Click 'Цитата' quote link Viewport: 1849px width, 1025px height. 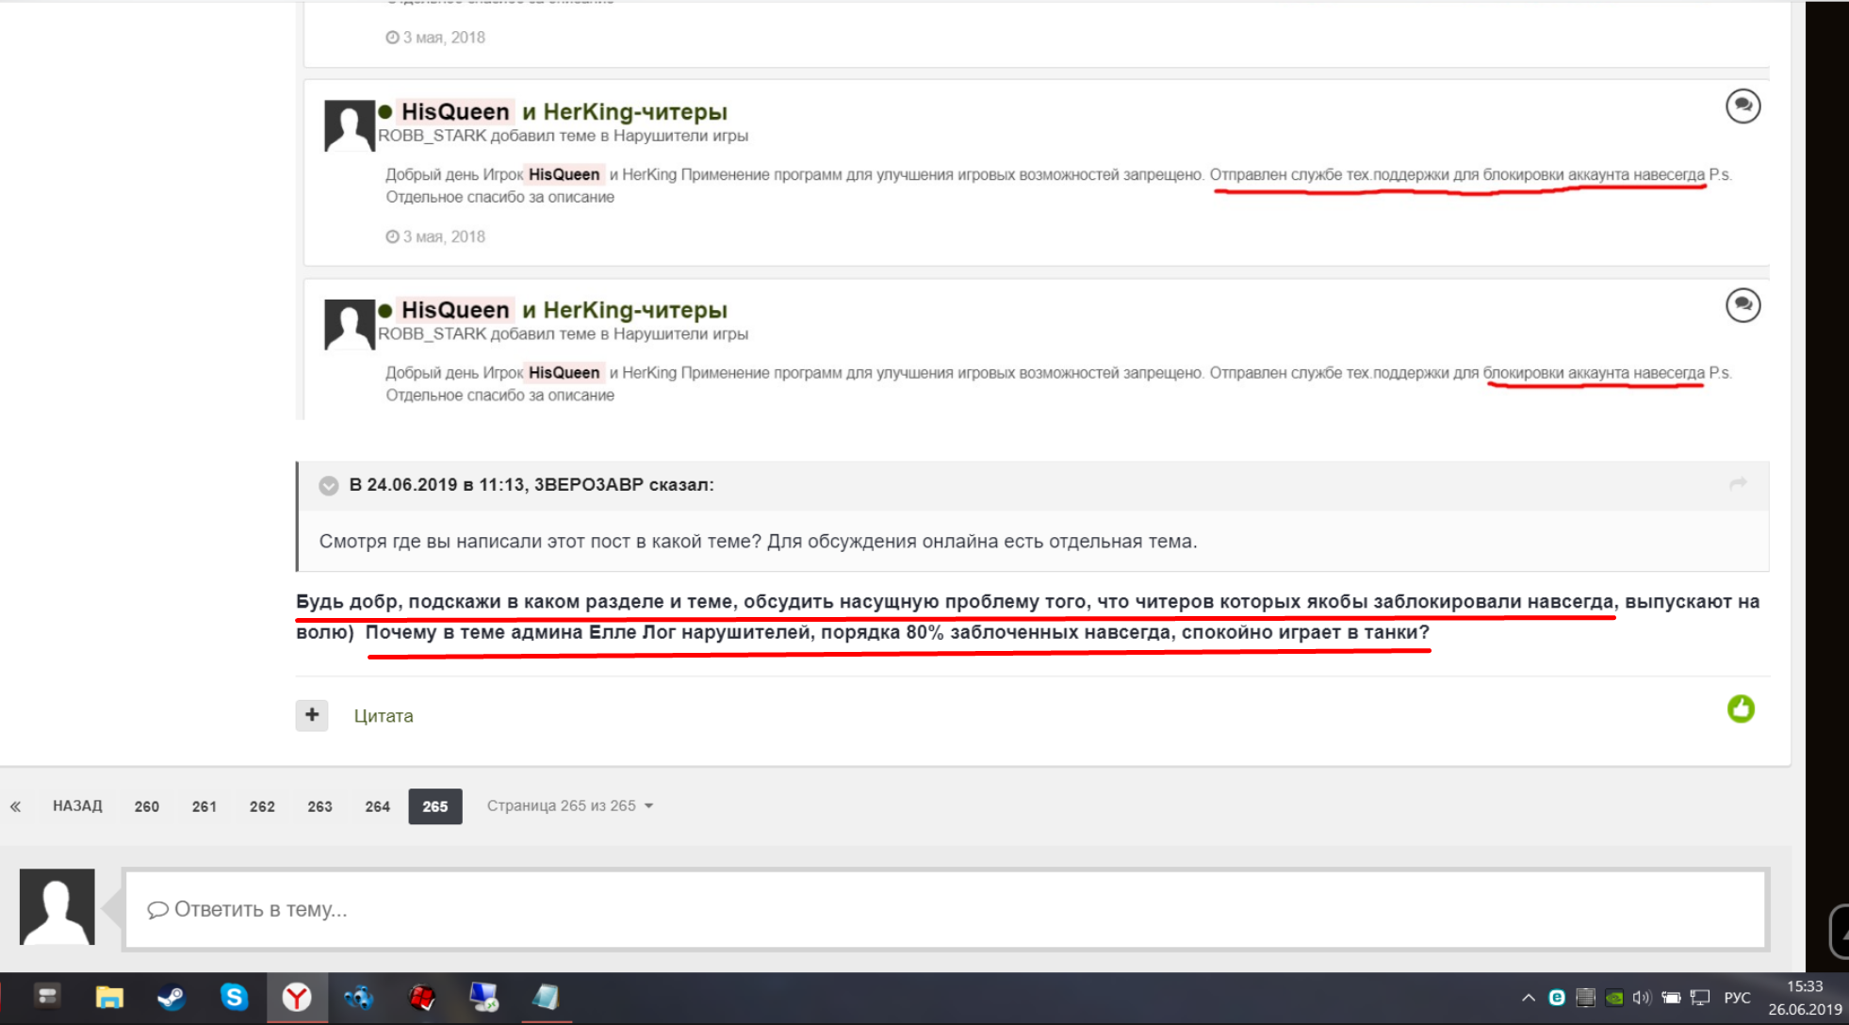click(384, 716)
